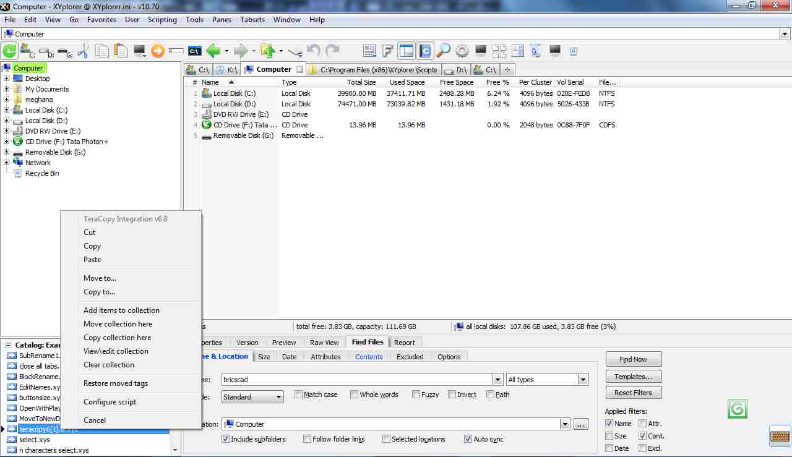Screen dimensions: 792x457
Task: Toggle the Catalog panel toolbar icon
Action: click(424, 51)
